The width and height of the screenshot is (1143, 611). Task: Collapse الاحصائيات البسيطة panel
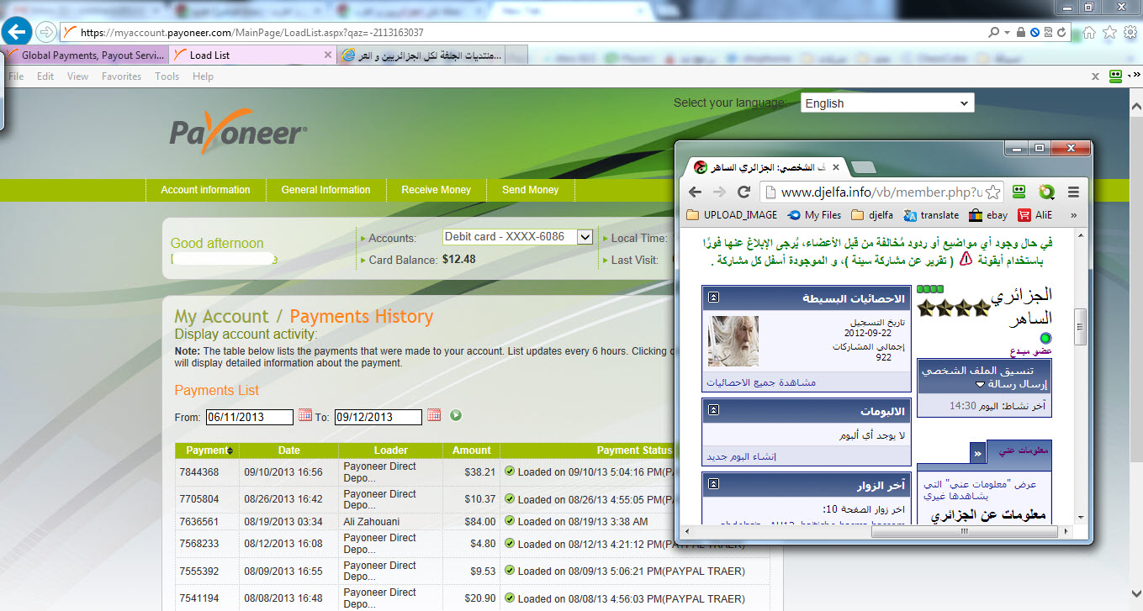point(713,297)
